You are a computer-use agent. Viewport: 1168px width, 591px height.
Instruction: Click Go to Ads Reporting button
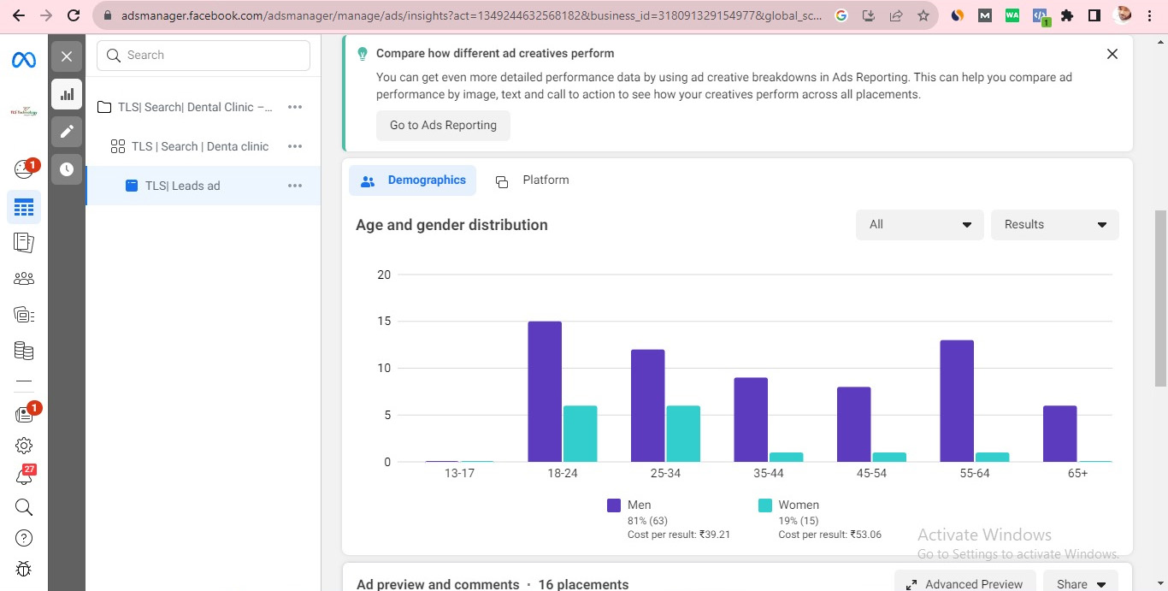pyautogui.click(x=443, y=126)
